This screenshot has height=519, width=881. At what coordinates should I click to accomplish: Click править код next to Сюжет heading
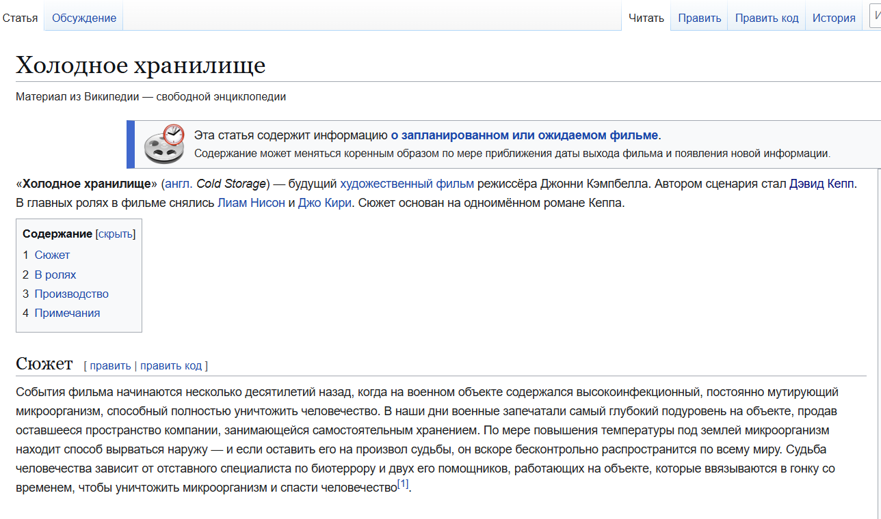tap(171, 366)
